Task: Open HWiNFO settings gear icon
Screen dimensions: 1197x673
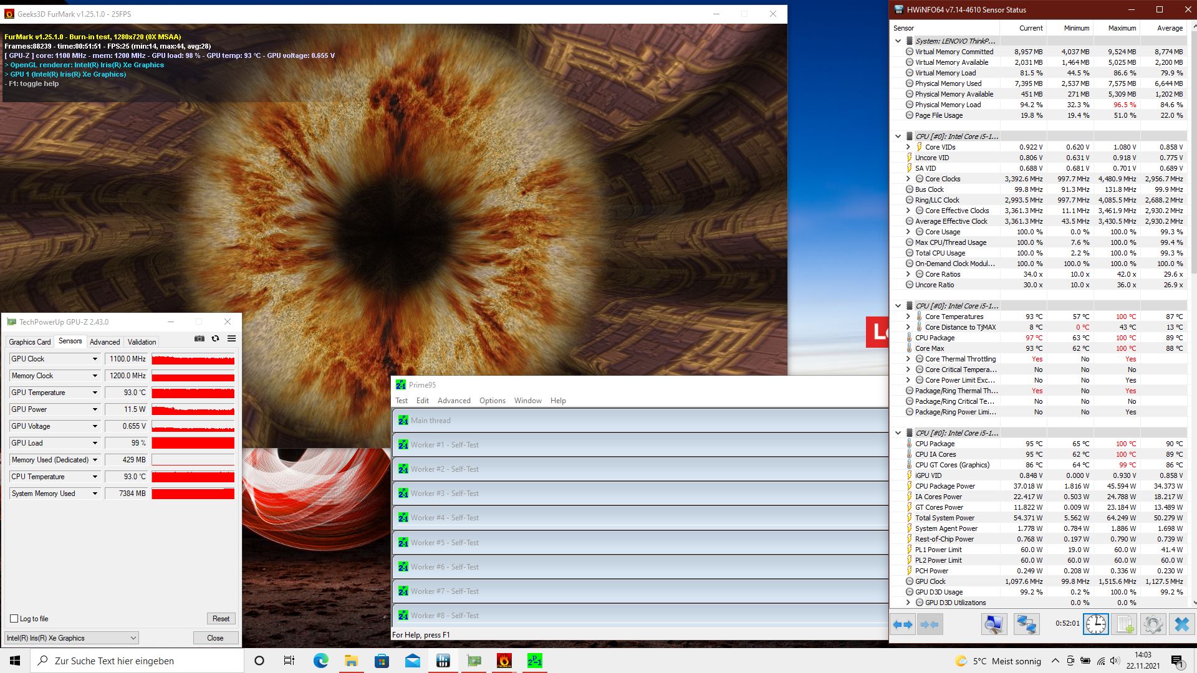Action: [x=1153, y=624]
